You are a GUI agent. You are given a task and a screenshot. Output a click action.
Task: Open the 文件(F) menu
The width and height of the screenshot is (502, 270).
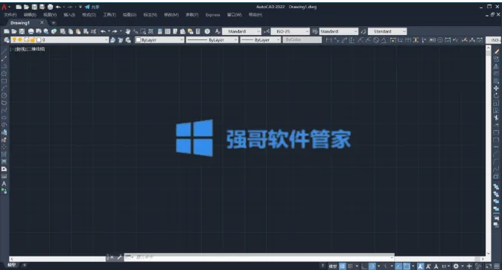click(10, 15)
